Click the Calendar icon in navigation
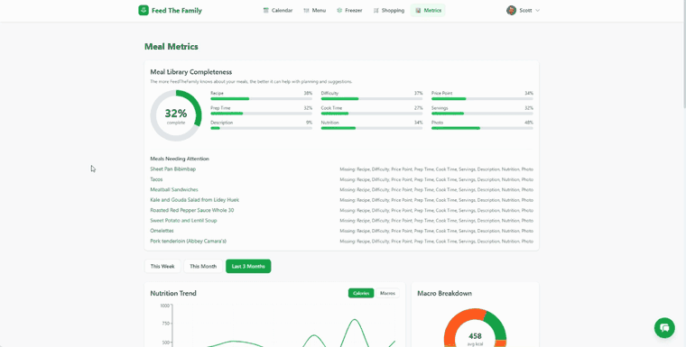Viewport: 686px width, 347px height. [x=265, y=11]
